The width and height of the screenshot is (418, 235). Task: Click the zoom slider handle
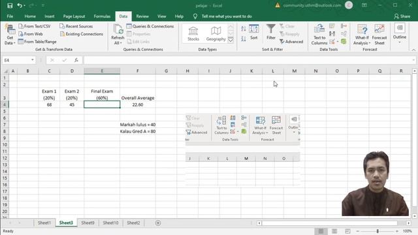378,231
